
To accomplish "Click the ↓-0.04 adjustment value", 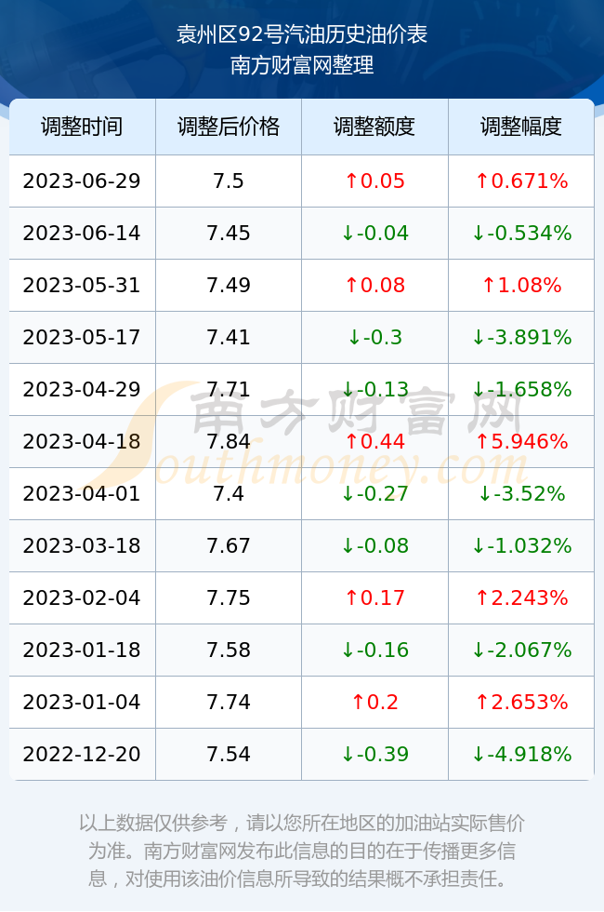I will [374, 234].
